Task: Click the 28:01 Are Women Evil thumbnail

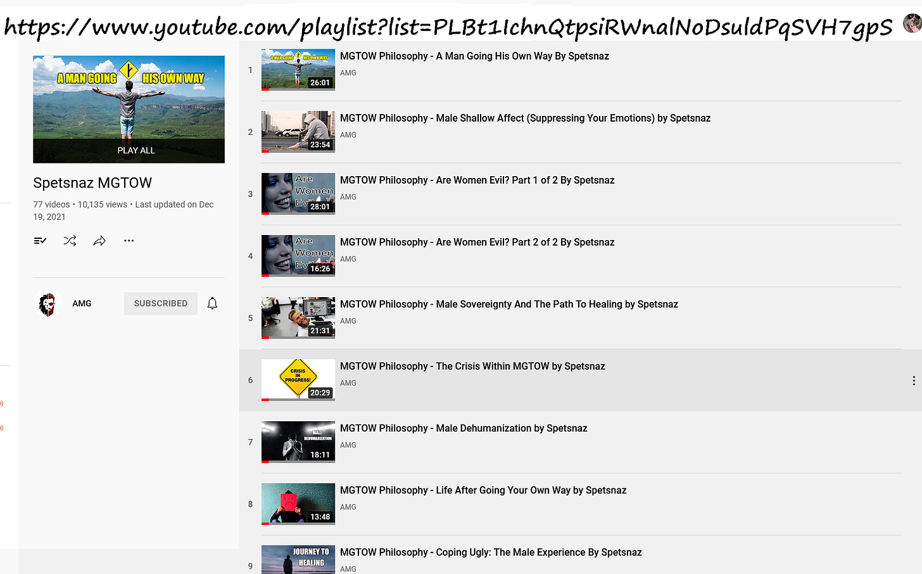Action: click(298, 194)
